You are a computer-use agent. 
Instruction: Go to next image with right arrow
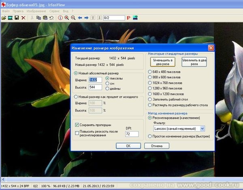click(x=86, y=18)
